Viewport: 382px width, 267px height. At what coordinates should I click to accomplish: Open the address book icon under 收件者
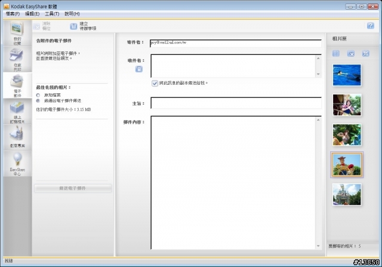139,69
